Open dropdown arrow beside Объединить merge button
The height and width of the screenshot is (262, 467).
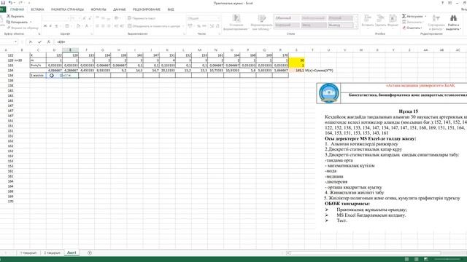click(182, 26)
